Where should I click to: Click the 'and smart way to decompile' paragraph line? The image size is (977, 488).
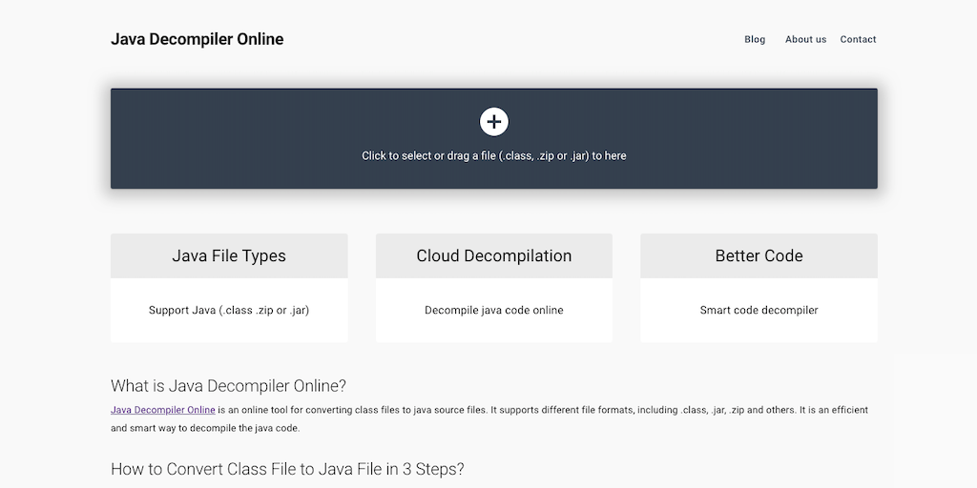pos(205,428)
